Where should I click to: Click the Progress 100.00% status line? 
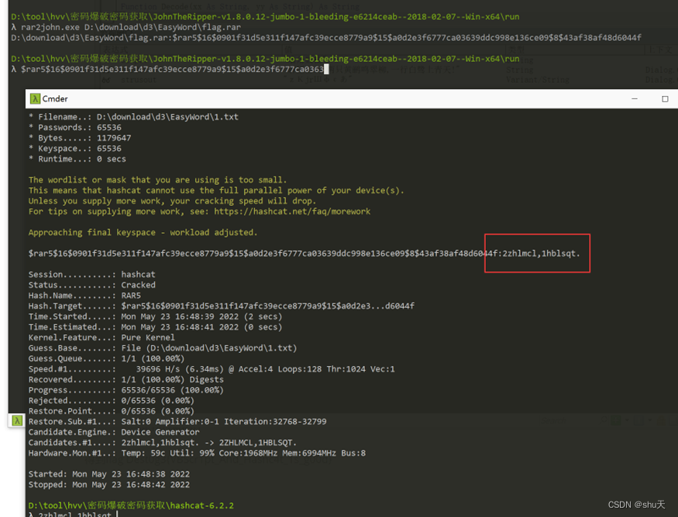[x=108, y=390]
